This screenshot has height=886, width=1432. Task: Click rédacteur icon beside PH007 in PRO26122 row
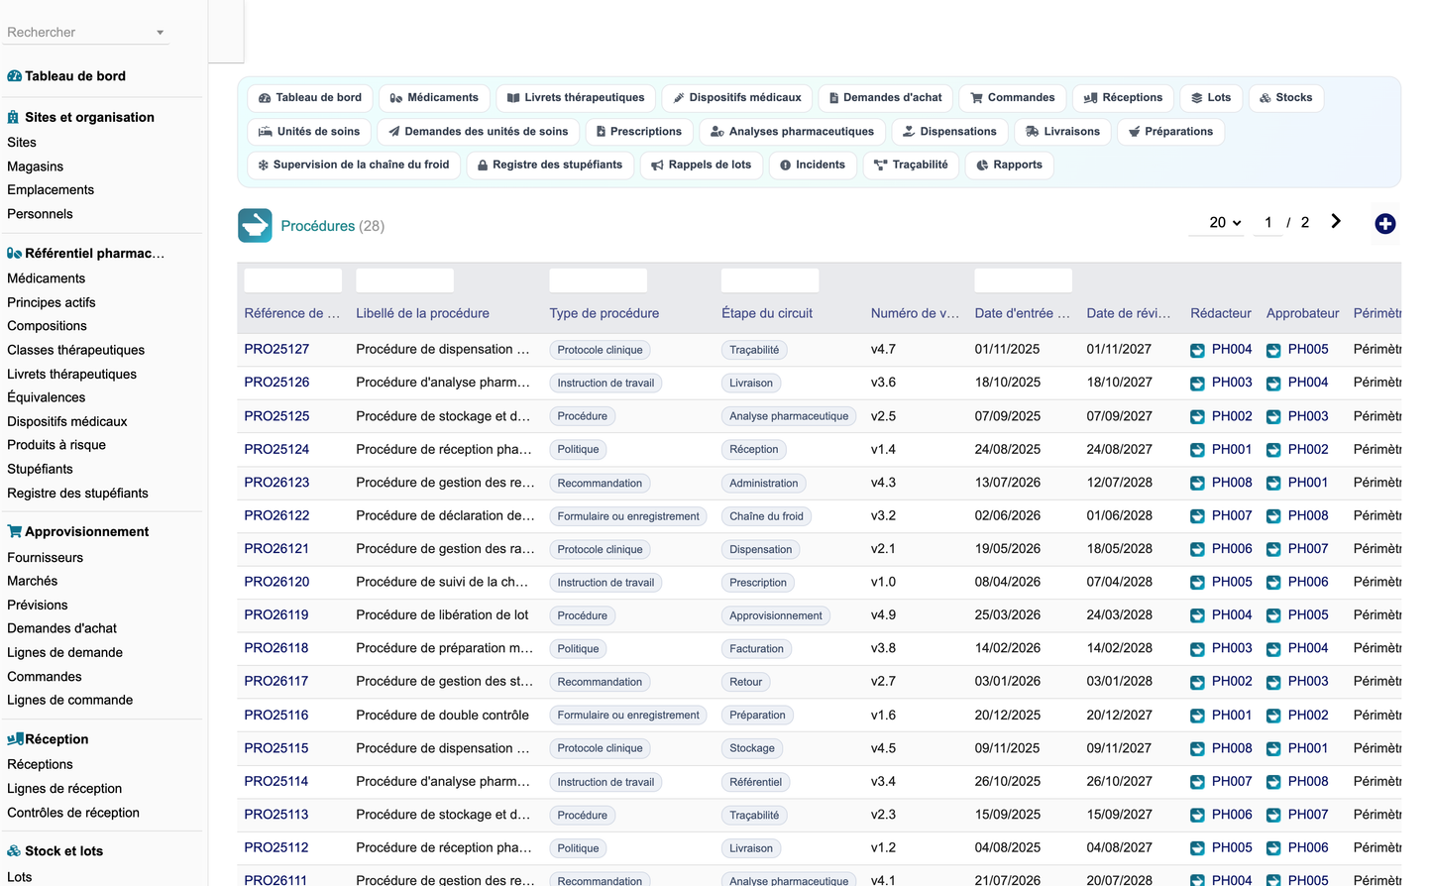(1197, 516)
